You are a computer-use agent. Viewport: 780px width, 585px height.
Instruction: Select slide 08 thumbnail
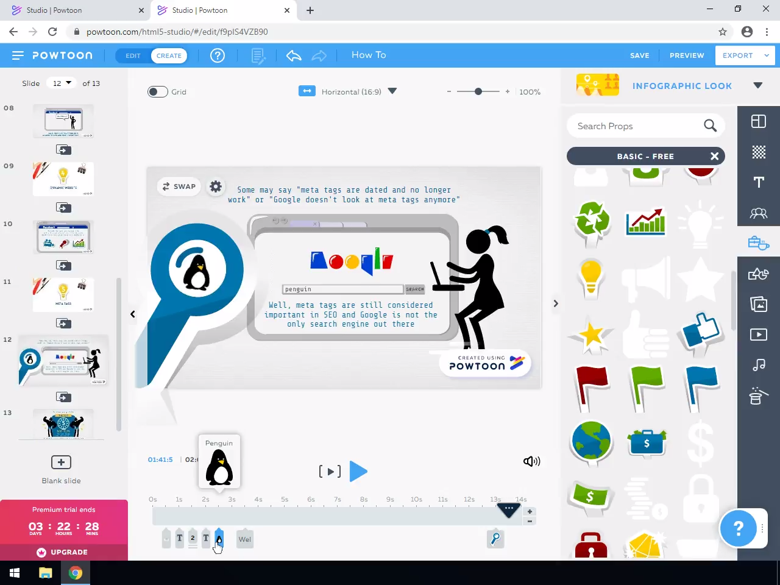click(x=63, y=121)
